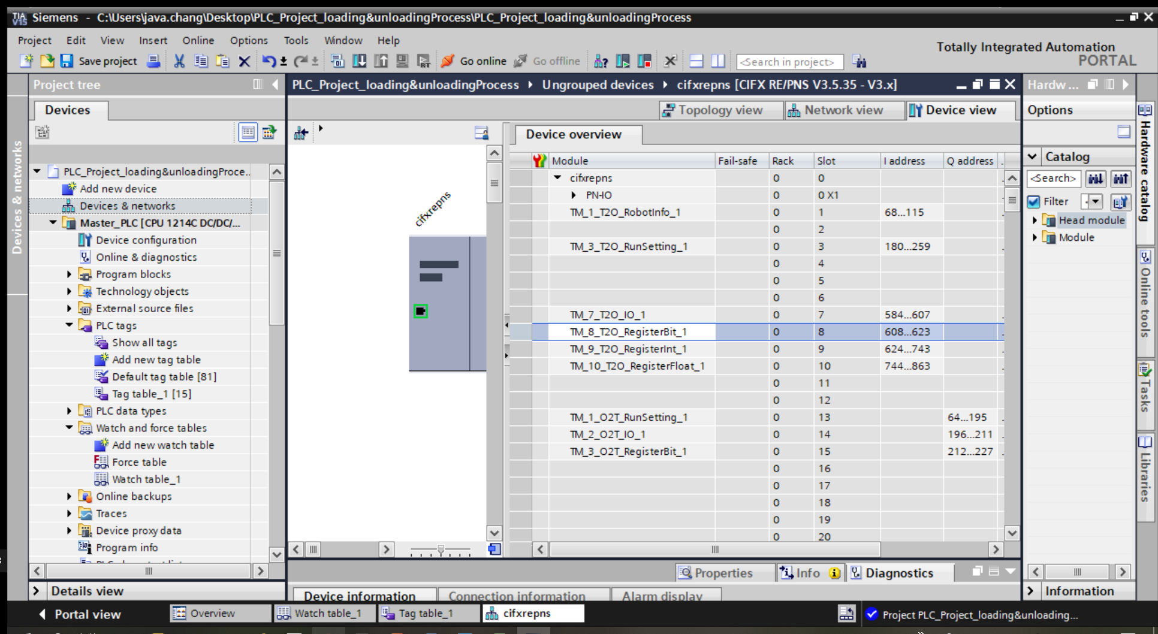Click the network overview icon in device view
Image resolution: width=1158 pixels, height=634 pixels.
click(301, 133)
